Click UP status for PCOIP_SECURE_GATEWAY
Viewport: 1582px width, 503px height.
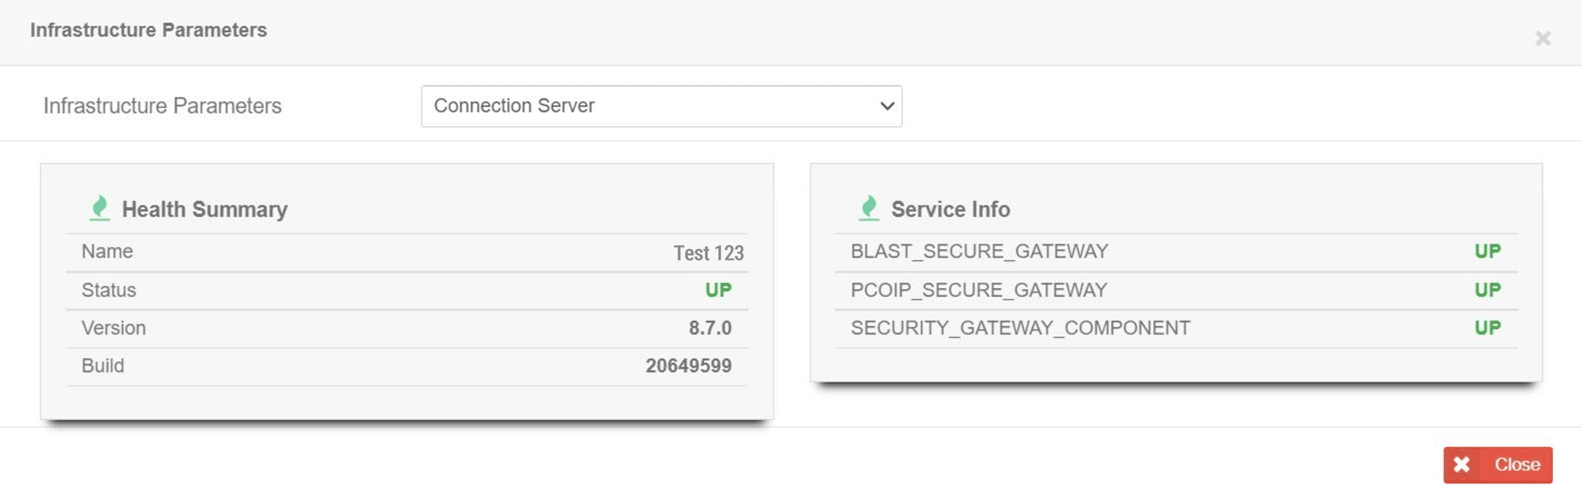tap(1487, 290)
